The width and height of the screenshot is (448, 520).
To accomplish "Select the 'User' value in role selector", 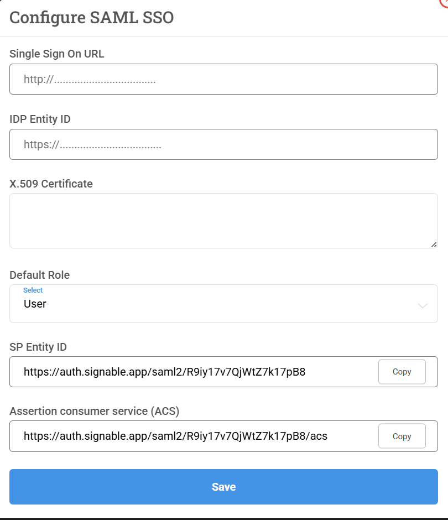I will pyautogui.click(x=35, y=304).
